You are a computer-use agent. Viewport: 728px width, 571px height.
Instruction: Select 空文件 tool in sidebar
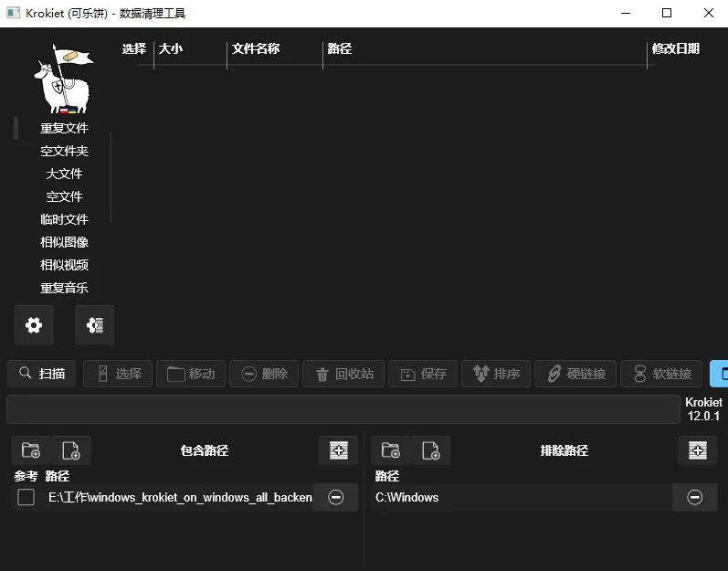click(x=64, y=196)
